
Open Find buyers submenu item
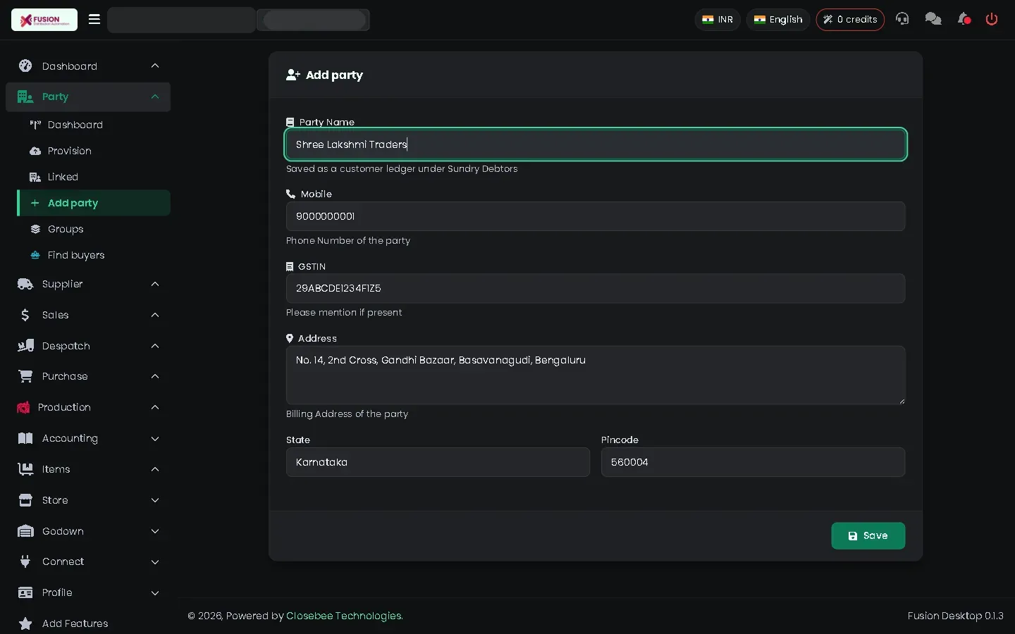coord(94,255)
